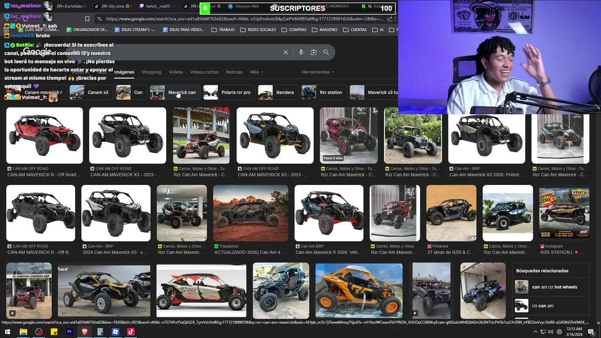Screen dimensions: 601x338
Task: Open the Videos cortos search tab
Action: pyautogui.click(x=204, y=72)
